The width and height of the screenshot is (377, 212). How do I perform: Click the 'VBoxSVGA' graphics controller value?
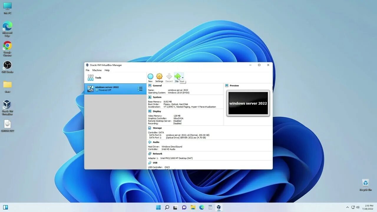[178, 118]
